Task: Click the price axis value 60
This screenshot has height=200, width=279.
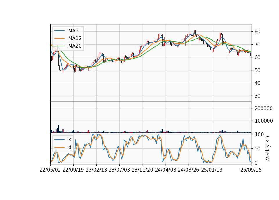Action: click(257, 57)
